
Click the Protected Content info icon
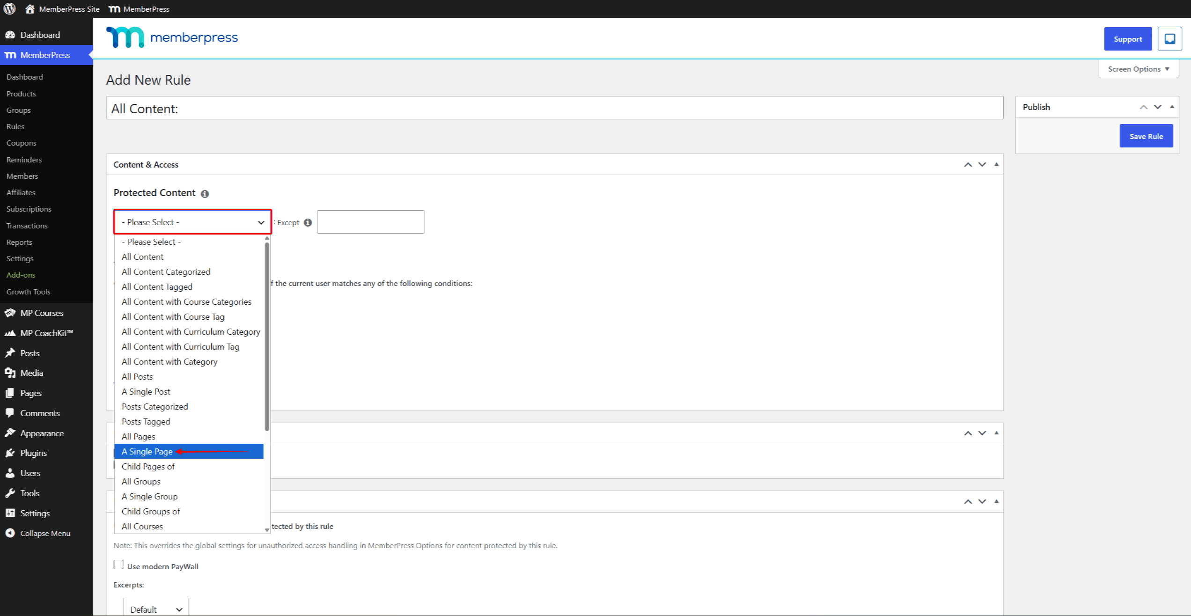click(205, 193)
